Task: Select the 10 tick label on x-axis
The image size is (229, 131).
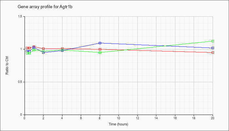Action: [x=118, y=119]
